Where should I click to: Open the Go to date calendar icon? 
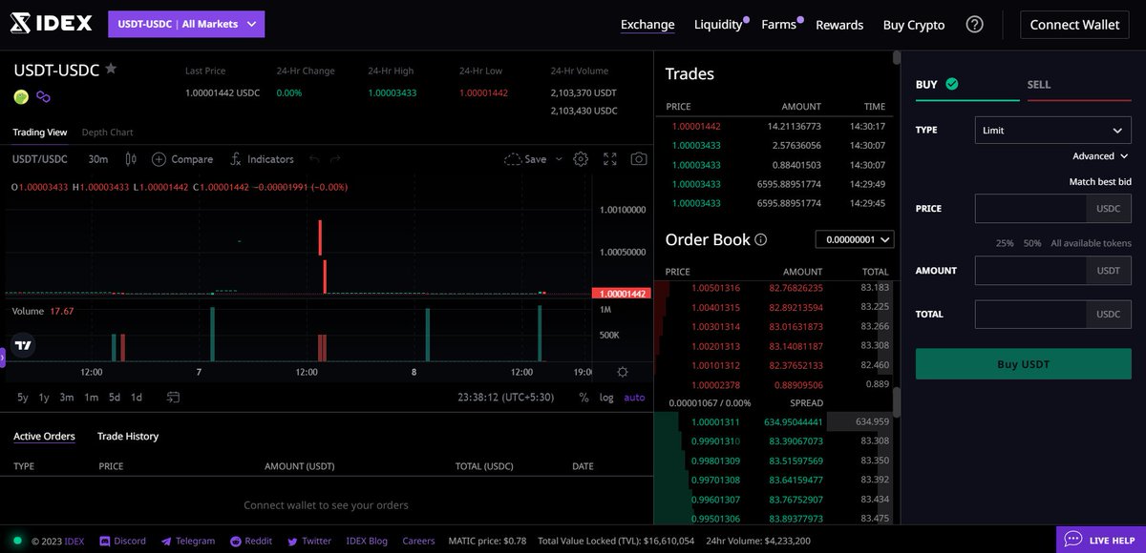pyautogui.click(x=173, y=398)
